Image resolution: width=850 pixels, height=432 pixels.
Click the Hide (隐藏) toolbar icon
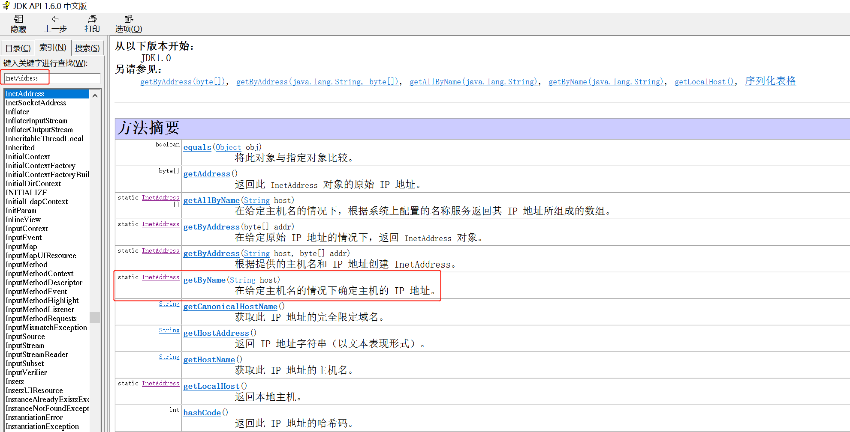click(x=18, y=24)
